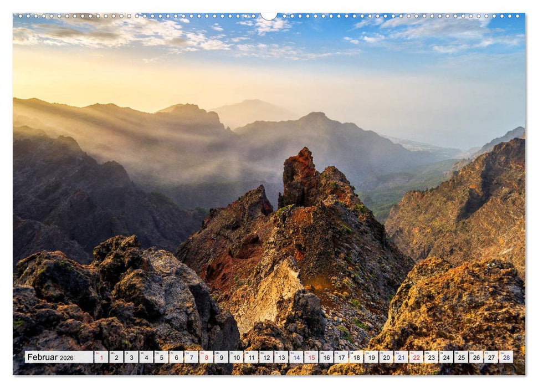Select the Mo weekday label above date 2
538x388 pixels.
tap(114, 353)
